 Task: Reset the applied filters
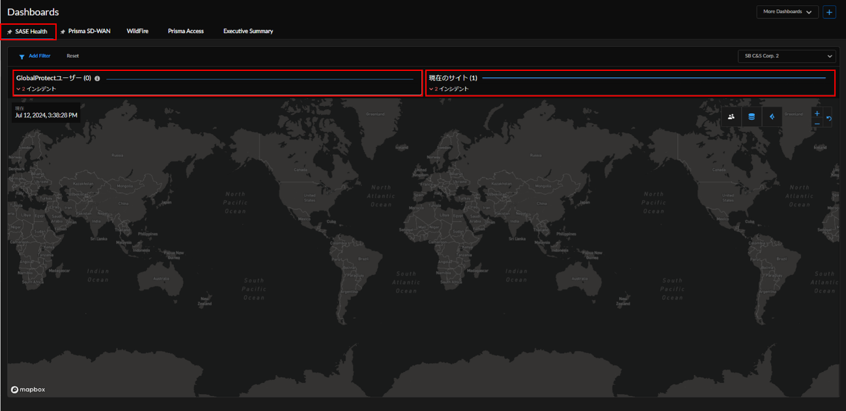(x=72, y=56)
